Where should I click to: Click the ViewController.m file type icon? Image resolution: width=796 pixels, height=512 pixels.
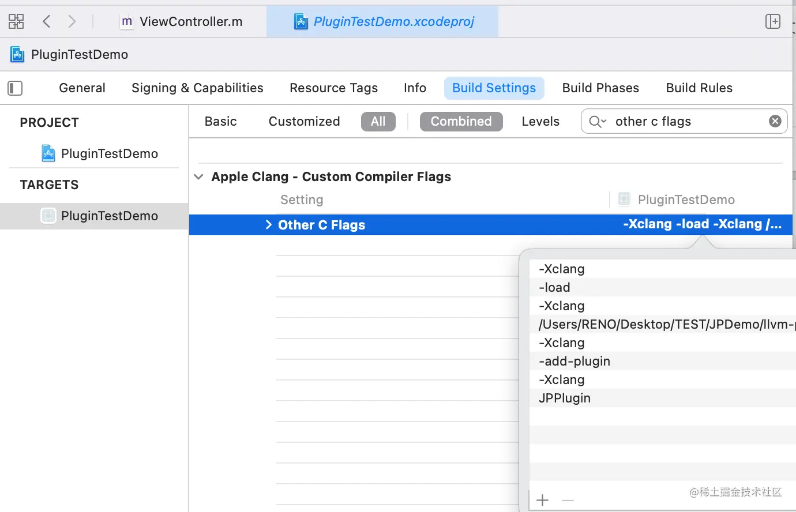coord(126,22)
